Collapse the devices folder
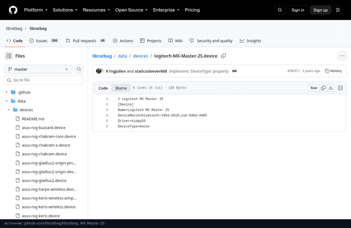Viewport: 351px width, 228px height. pos(9,110)
